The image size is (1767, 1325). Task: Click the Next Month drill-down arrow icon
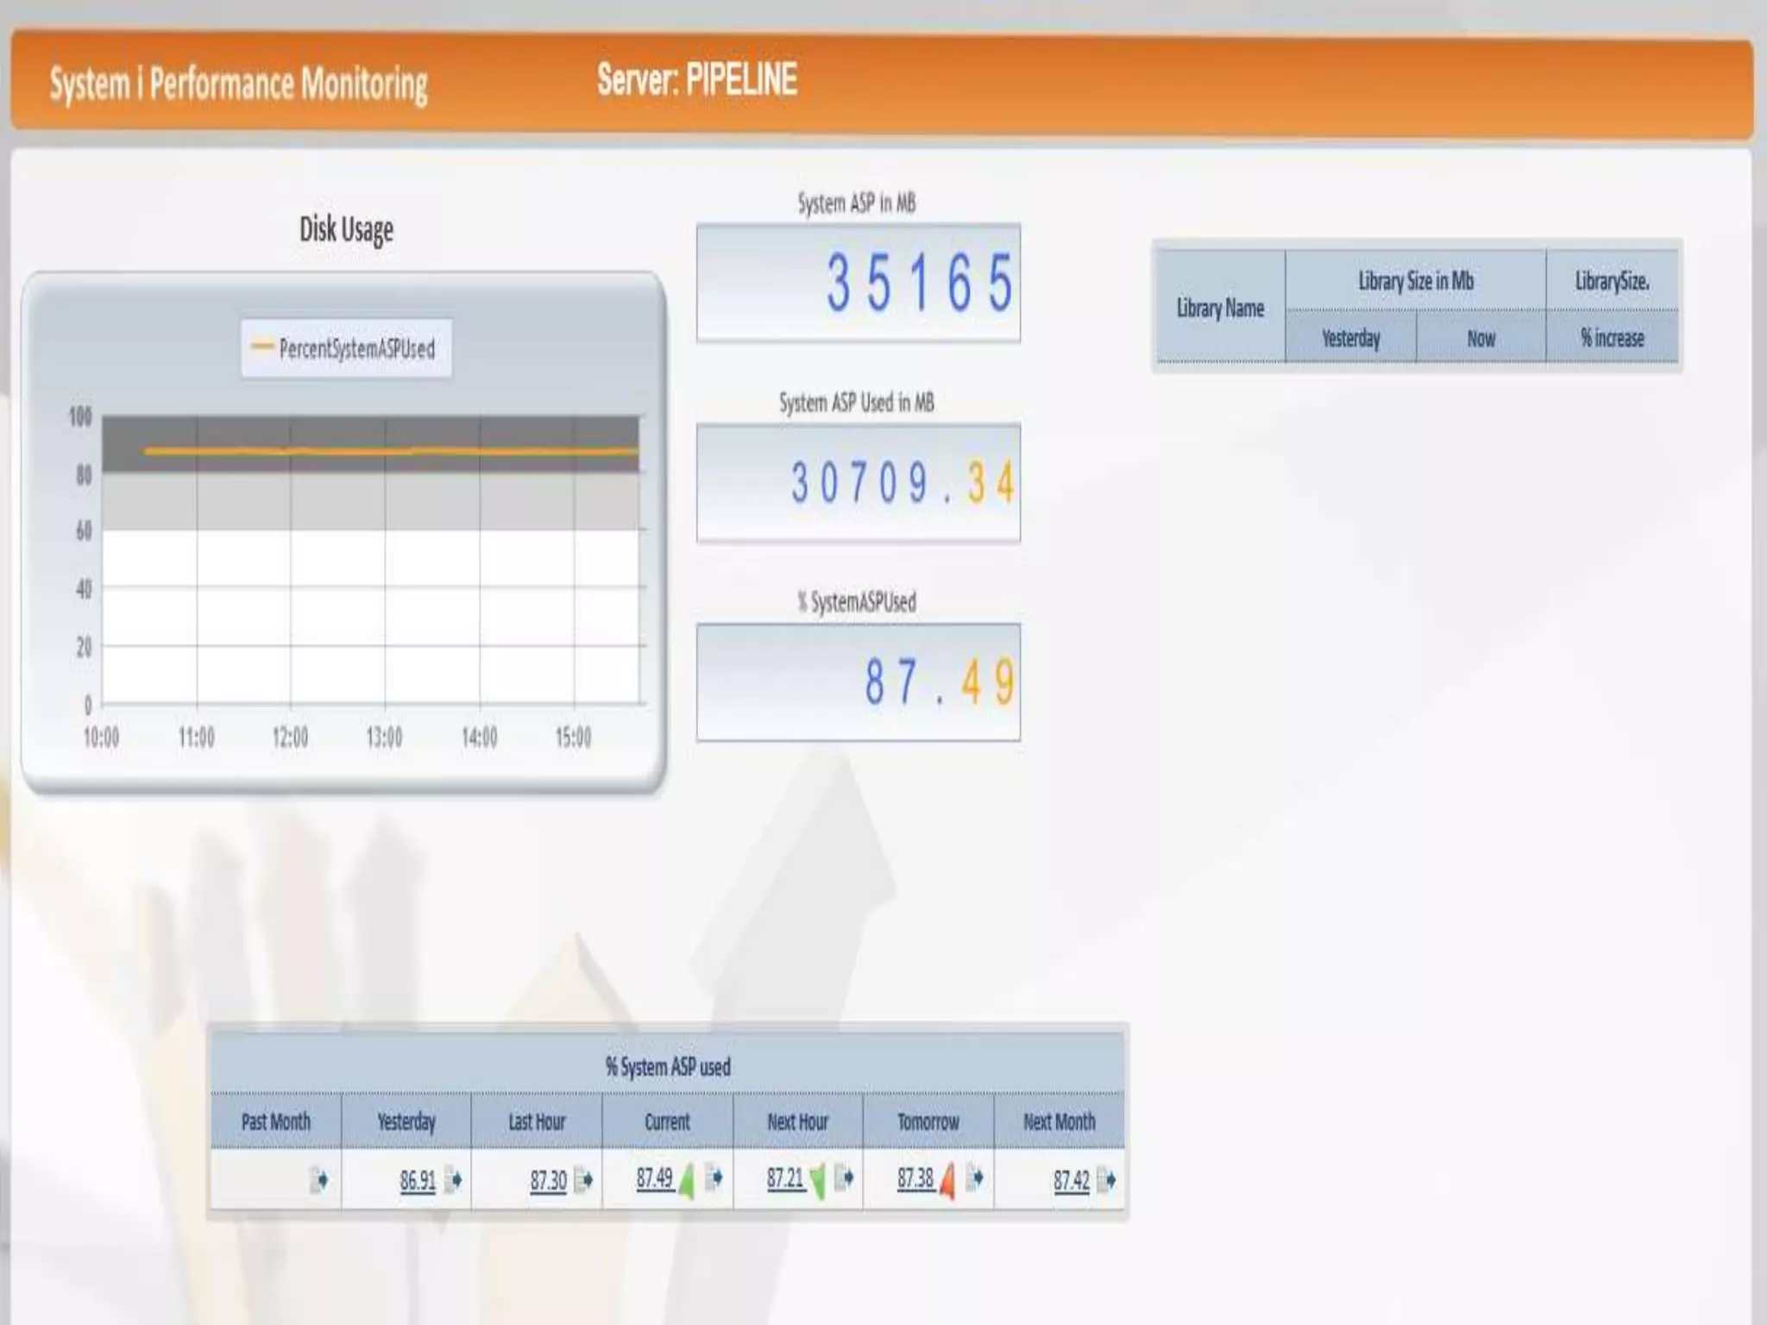tap(1106, 1179)
